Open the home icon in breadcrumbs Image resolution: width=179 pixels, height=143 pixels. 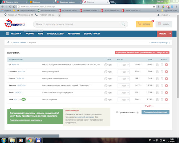[x=8, y=42]
